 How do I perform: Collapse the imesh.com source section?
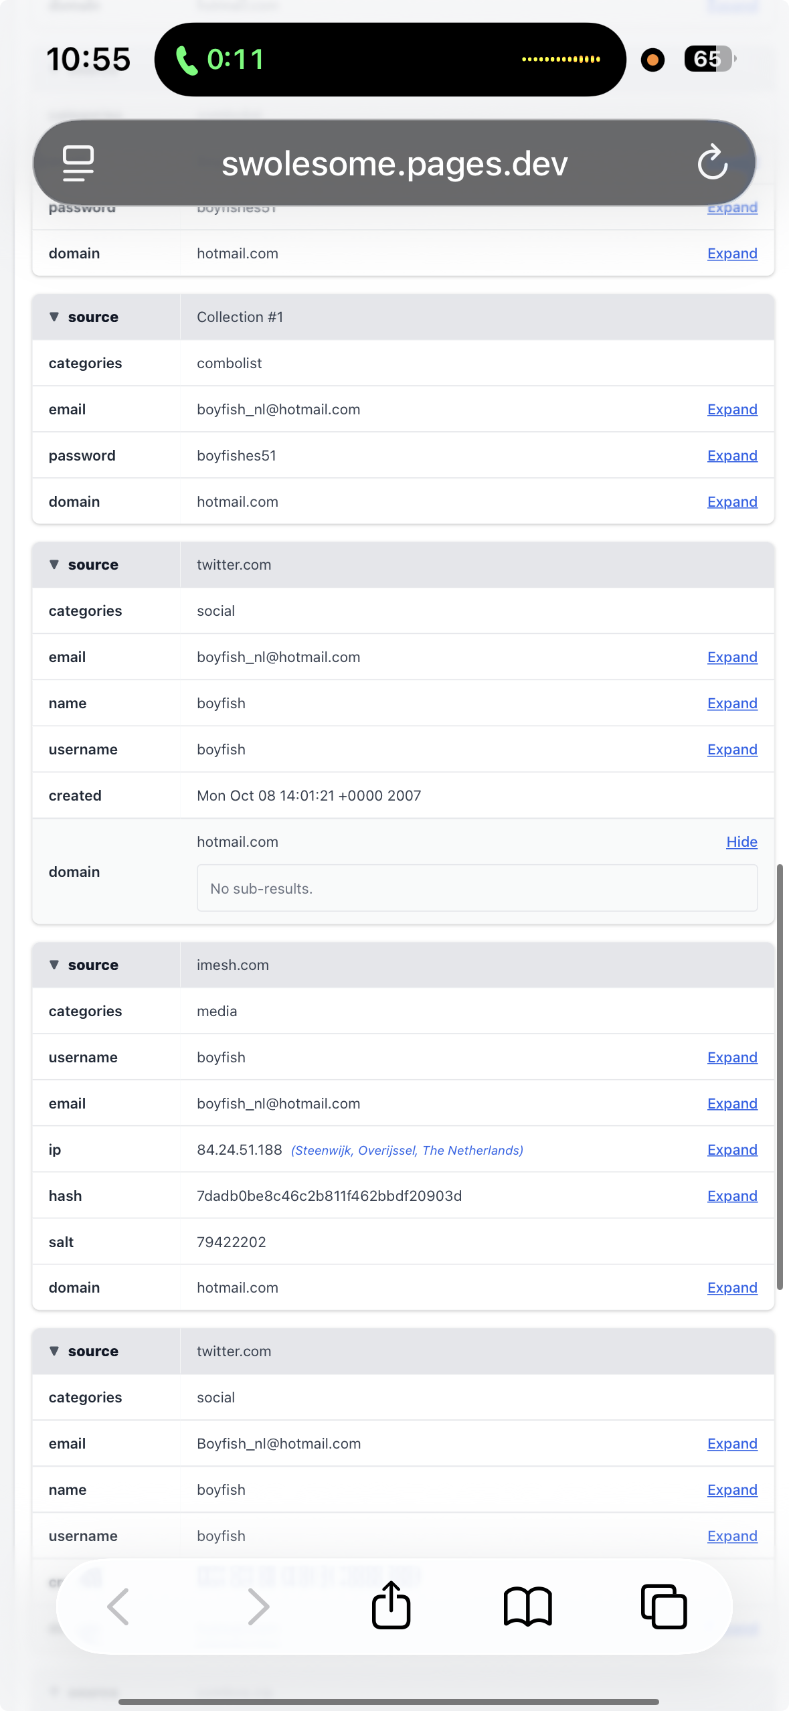coord(55,965)
